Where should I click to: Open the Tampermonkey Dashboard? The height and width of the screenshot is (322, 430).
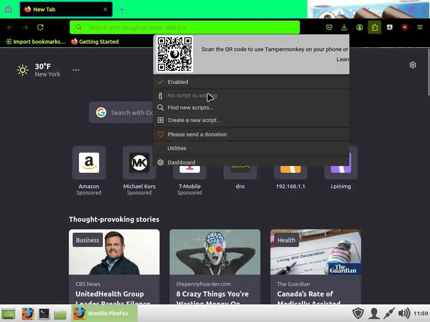pyautogui.click(x=251, y=162)
